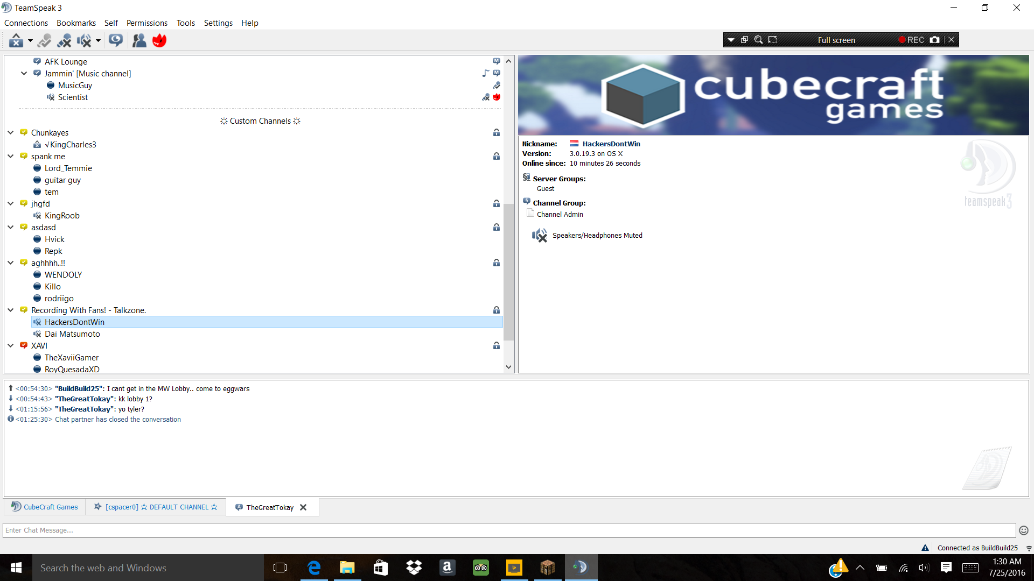Click the music note icon on Jammin' channel
The width and height of the screenshot is (1034, 581).
pyautogui.click(x=486, y=73)
